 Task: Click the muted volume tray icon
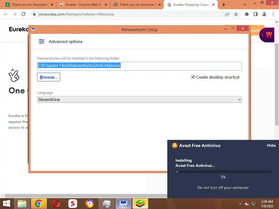[247, 204]
